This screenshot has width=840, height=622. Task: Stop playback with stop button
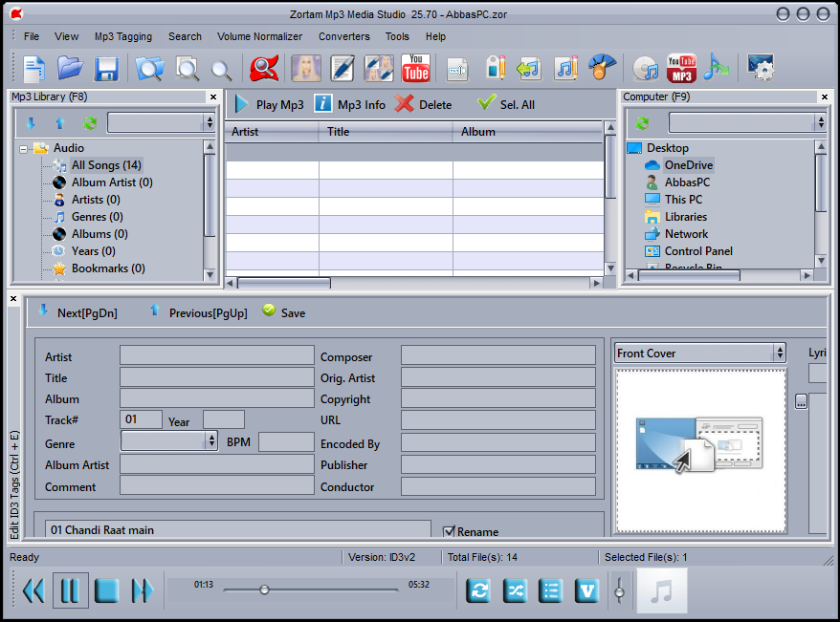(x=106, y=591)
